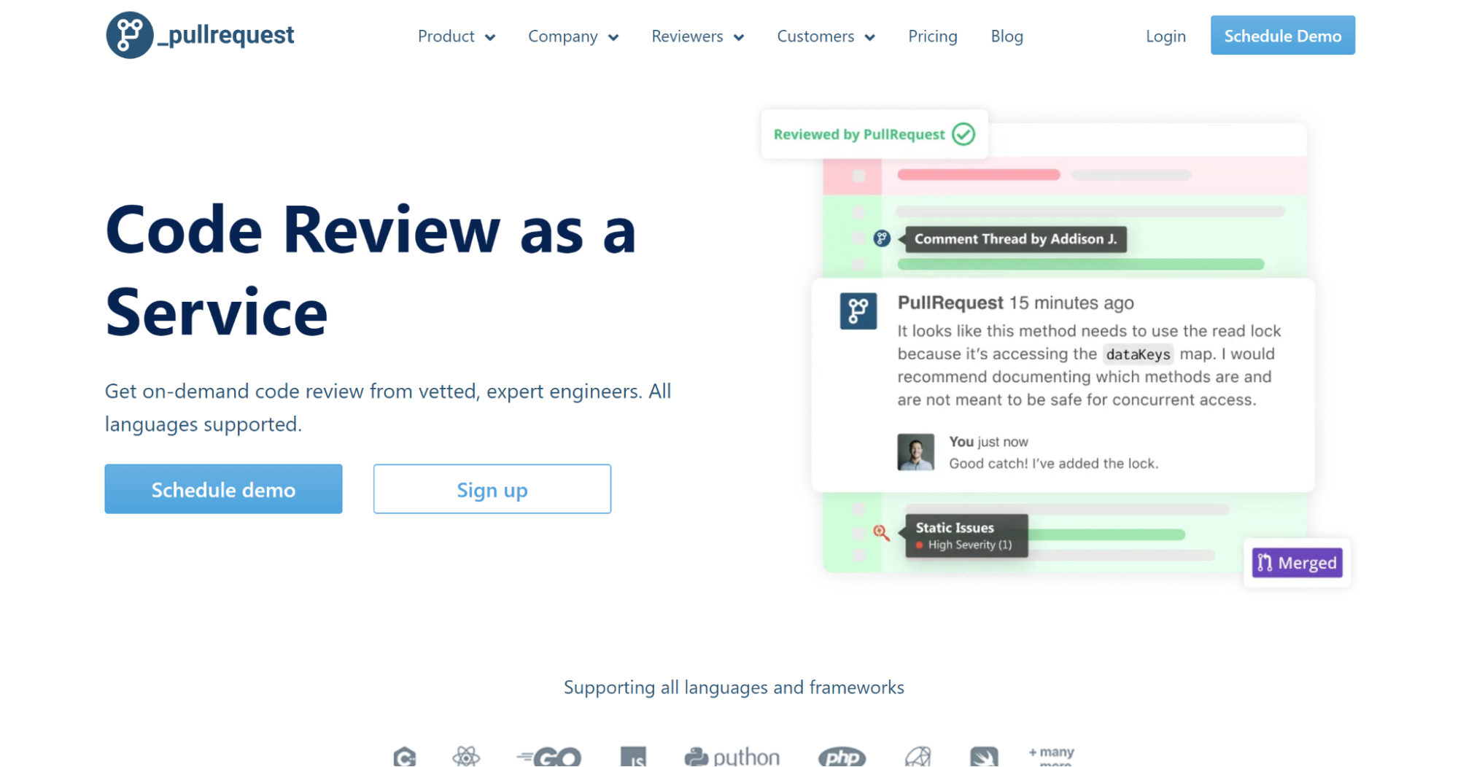The height and width of the screenshot is (767, 1458).
Task: Expand the Product dropdown menu
Action: [x=457, y=36]
